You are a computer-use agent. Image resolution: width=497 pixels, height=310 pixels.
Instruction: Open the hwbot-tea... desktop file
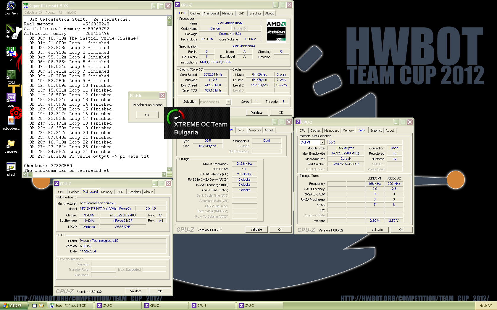tap(11, 123)
